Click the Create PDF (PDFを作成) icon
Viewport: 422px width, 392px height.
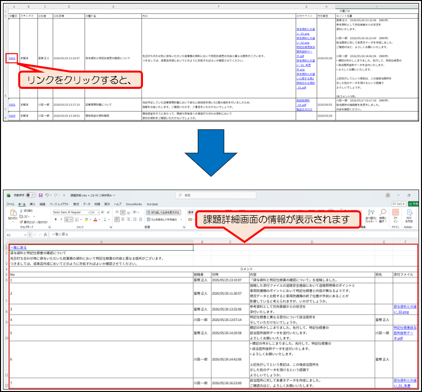pyautogui.click(x=409, y=213)
